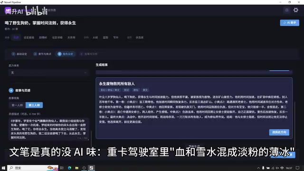Select step 3 角色设定
This screenshot has width=304, height=171.
click(66, 54)
